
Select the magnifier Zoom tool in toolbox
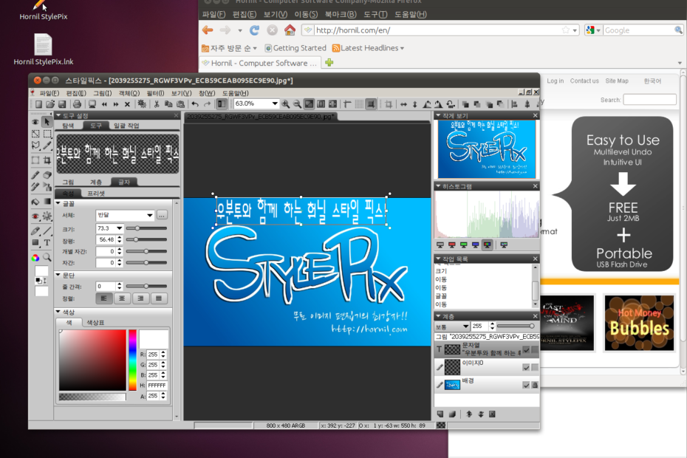[x=47, y=257]
